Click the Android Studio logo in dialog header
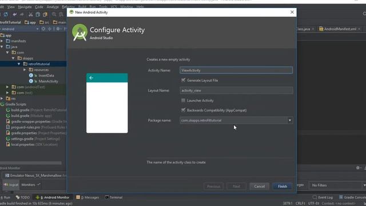Viewport: 366px width, 206px height. tap(80, 33)
